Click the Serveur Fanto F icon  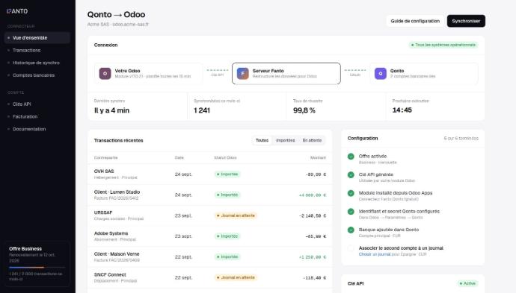point(242,74)
